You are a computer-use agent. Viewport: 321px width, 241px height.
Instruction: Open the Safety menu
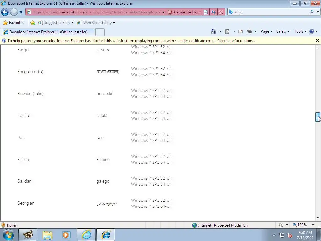283,31
